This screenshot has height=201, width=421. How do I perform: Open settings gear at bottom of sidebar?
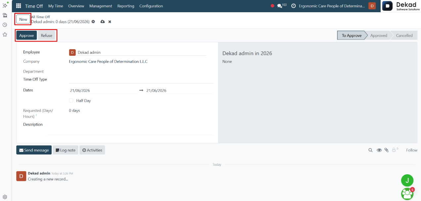pos(5,197)
